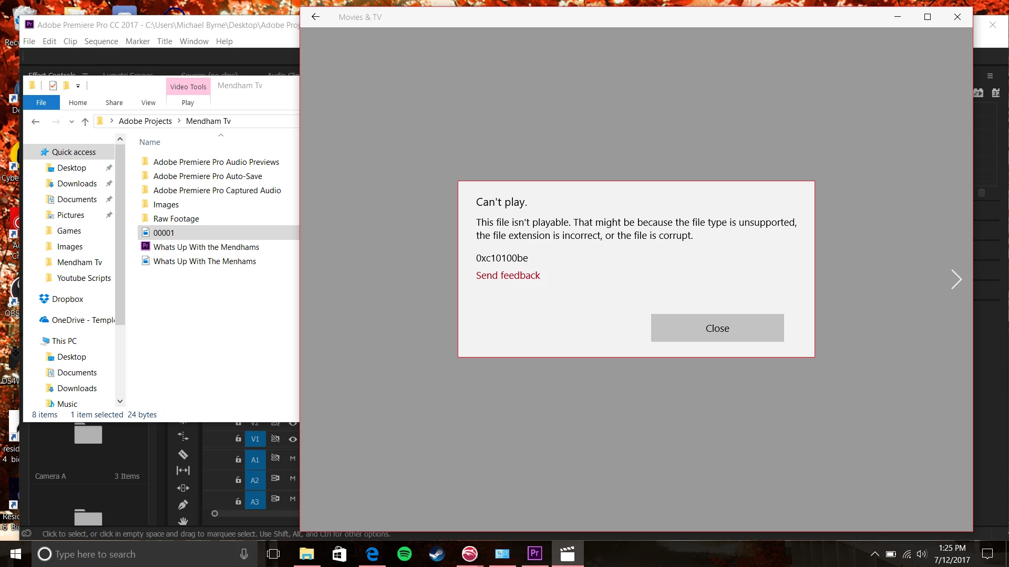
Task: Target the V1 video track
Action: (255, 439)
